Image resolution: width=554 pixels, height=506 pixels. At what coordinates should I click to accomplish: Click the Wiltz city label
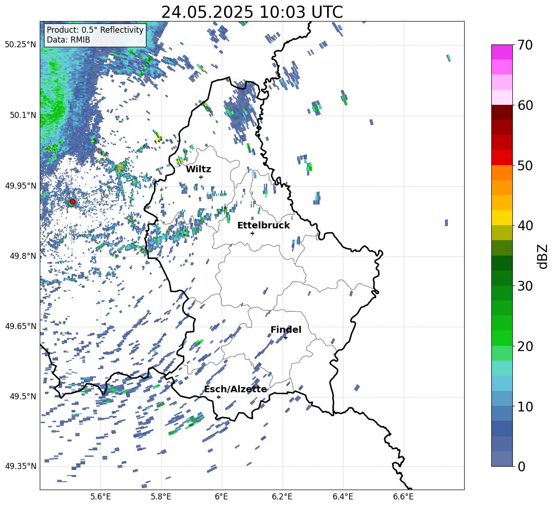click(x=198, y=169)
